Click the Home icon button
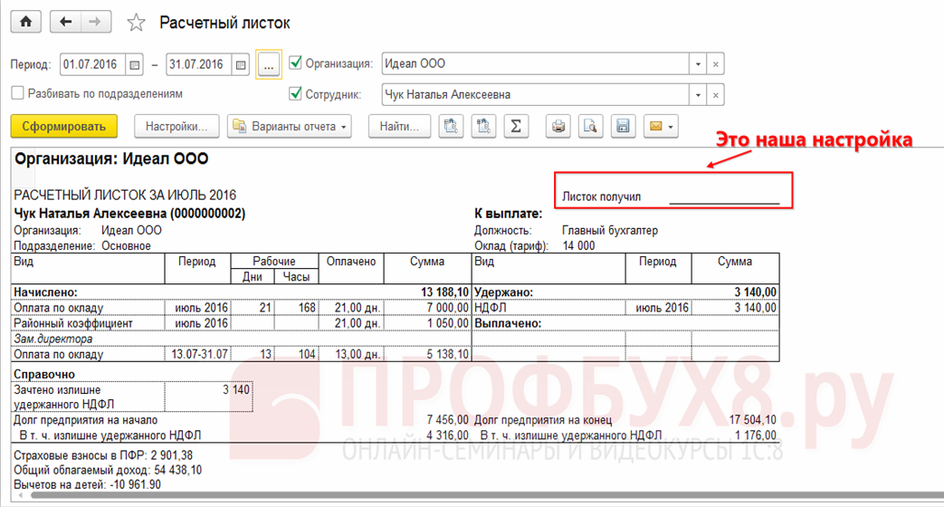Image resolution: width=944 pixels, height=507 pixels. coord(25,22)
